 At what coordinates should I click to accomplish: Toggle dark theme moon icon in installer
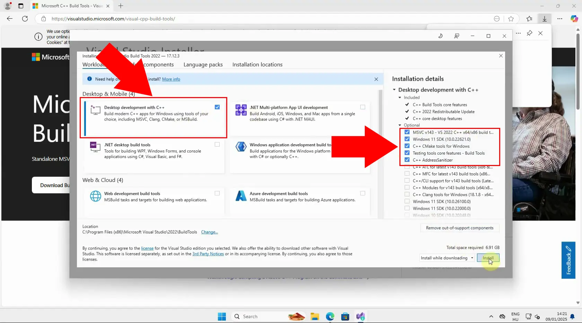[440, 36]
